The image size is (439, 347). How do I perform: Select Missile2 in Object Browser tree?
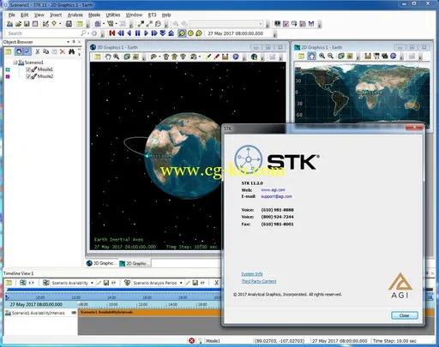click(x=45, y=76)
